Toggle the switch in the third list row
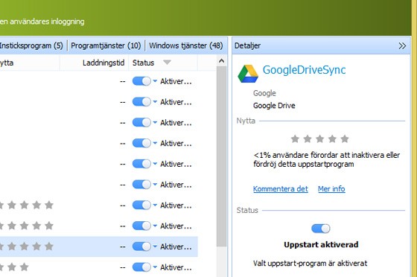Image resolution: width=417 pixels, height=277 pixels. coord(141,122)
